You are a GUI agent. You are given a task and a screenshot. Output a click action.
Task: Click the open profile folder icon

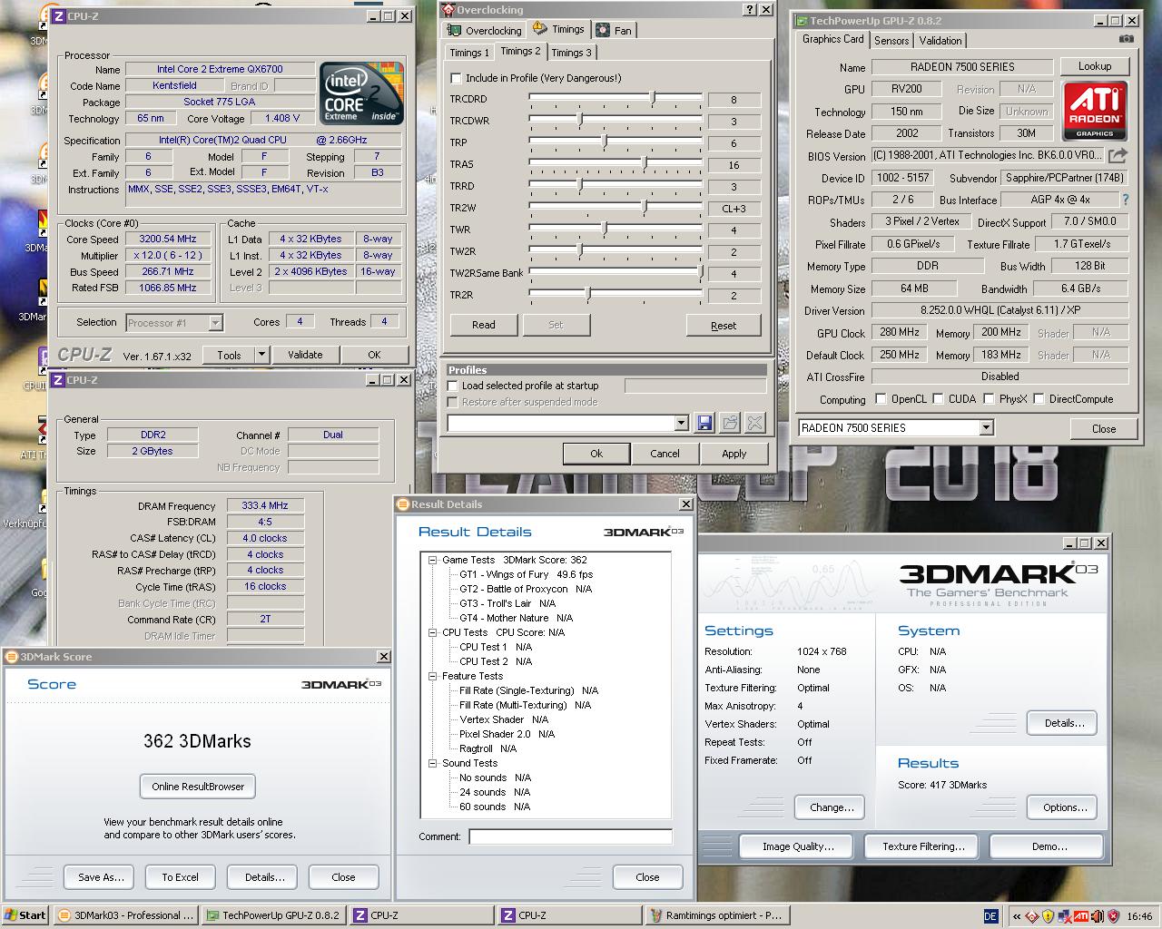click(x=730, y=423)
